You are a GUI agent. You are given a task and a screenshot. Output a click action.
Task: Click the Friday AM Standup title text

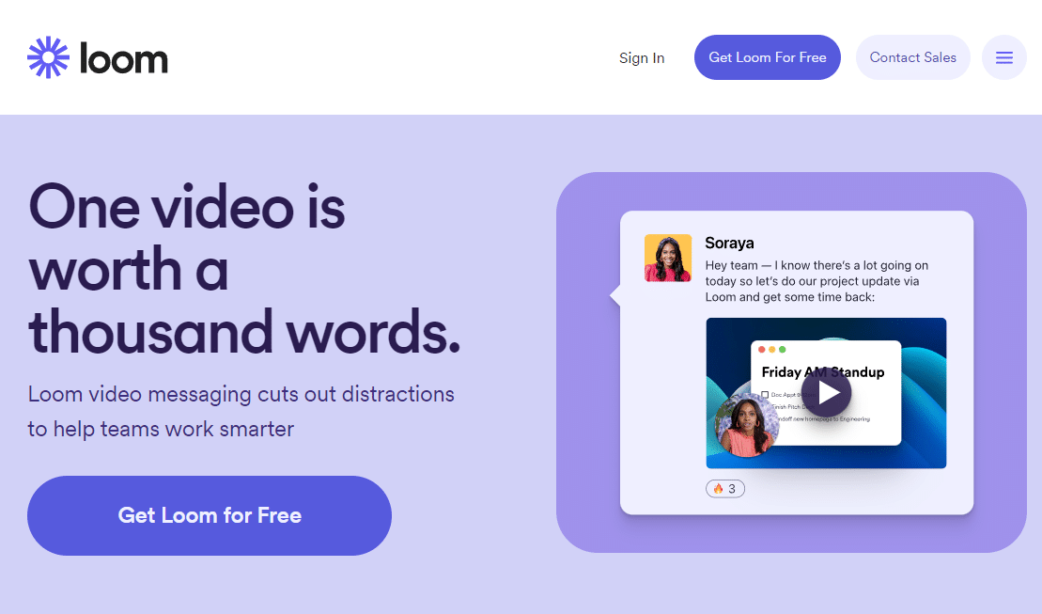pos(822,372)
